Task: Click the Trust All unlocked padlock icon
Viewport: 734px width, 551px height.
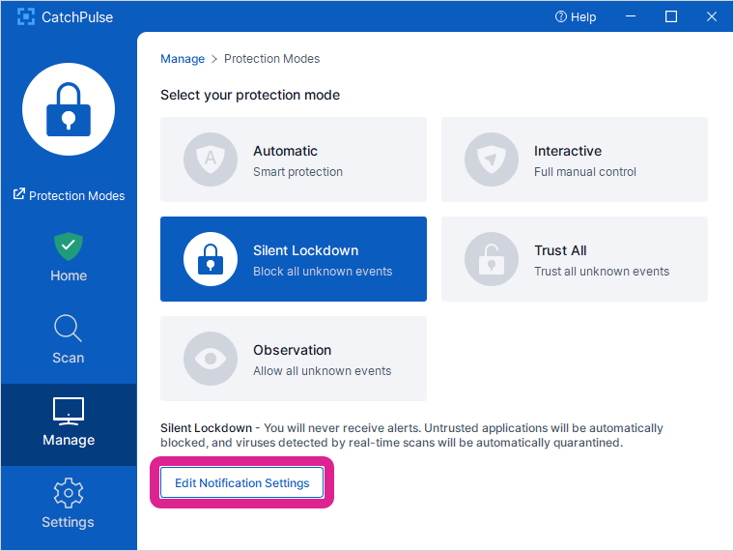Action: click(492, 260)
